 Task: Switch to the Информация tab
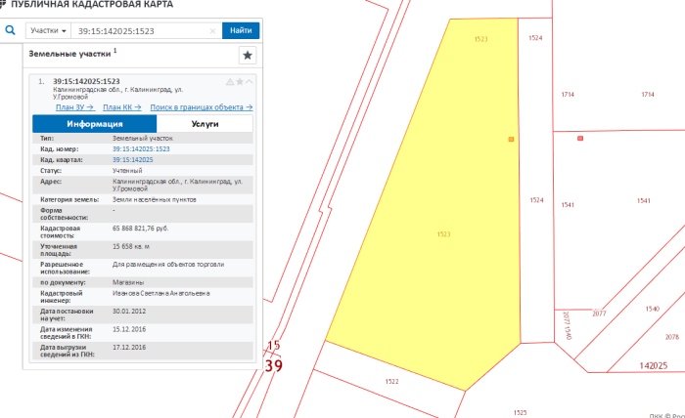(x=94, y=124)
